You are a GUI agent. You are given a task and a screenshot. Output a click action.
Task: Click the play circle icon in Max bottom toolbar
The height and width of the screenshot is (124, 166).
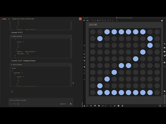pyautogui.click(x=160, y=106)
